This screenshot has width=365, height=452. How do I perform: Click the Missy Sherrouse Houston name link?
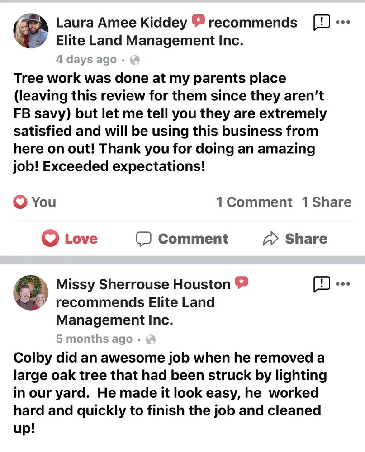coord(143,284)
